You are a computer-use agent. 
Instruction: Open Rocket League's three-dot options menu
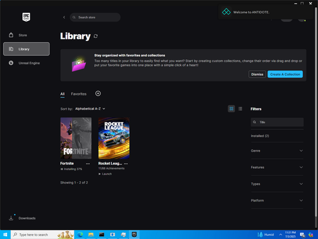coord(126,164)
